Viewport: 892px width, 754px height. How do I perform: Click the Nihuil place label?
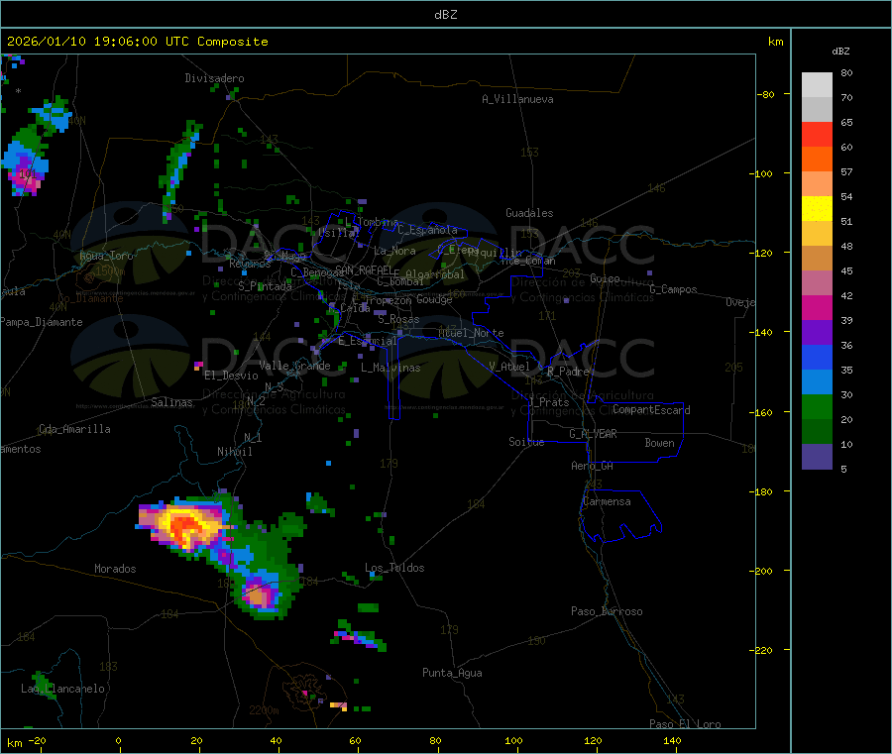point(235,452)
